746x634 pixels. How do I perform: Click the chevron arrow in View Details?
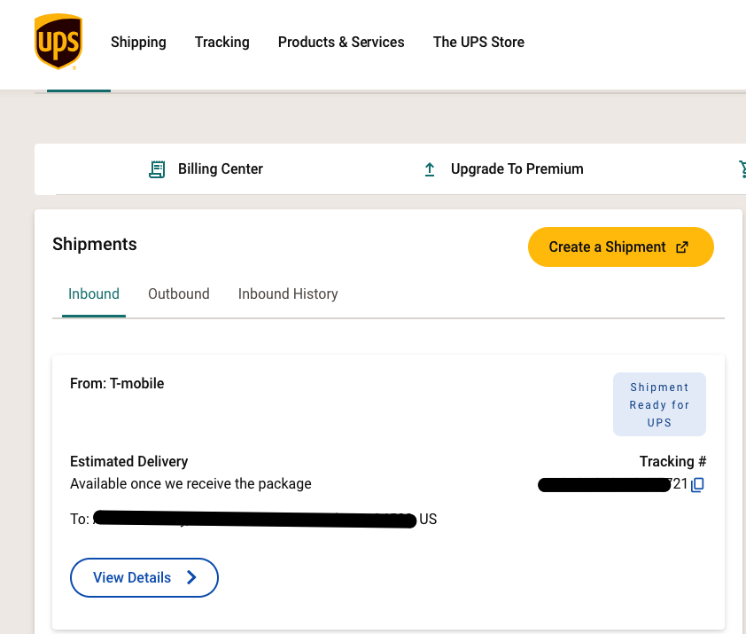tap(191, 577)
